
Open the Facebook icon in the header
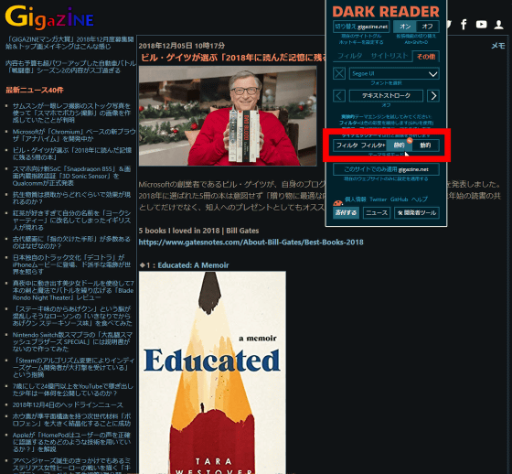(x=464, y=24)
